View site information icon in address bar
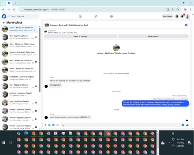Image resolution: width=194 pixels, height=155 pixels. point(21,9)
